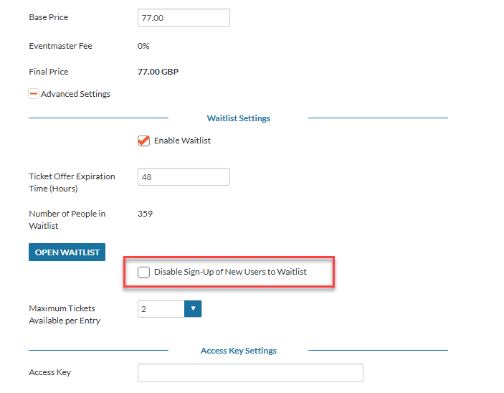Click the Disable Sign-Up of New Users label
The image size is (504, 393).
(x=230, y=272)
